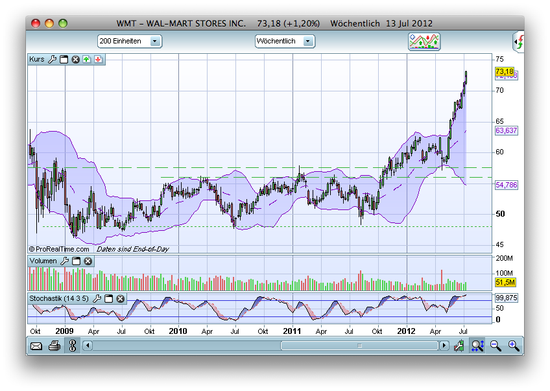Image resolution: width=550 pixels, height=391 pixels.
Task: Close the window with red button
Action: point(36,23)
